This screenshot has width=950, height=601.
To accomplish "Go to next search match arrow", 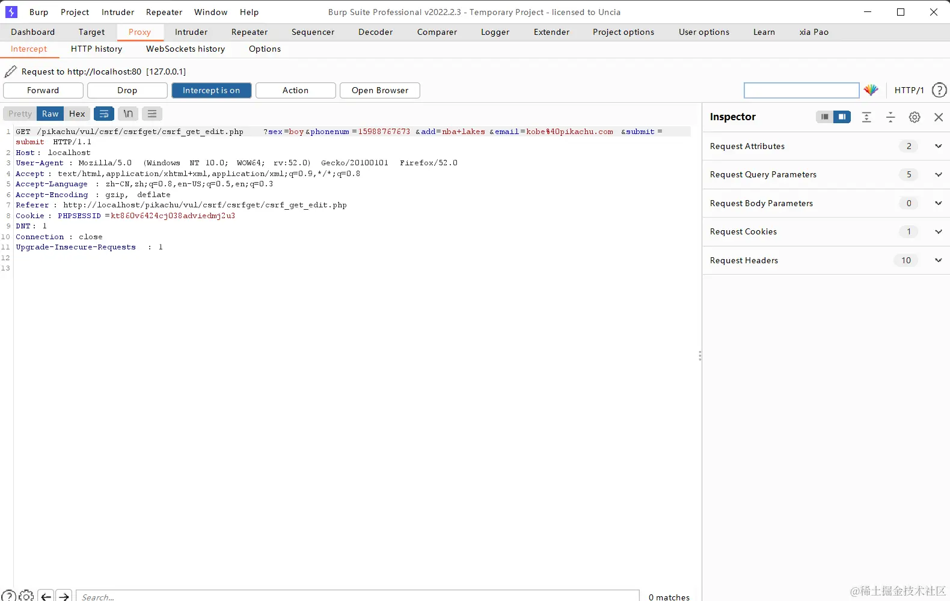I will pos(64,596).
